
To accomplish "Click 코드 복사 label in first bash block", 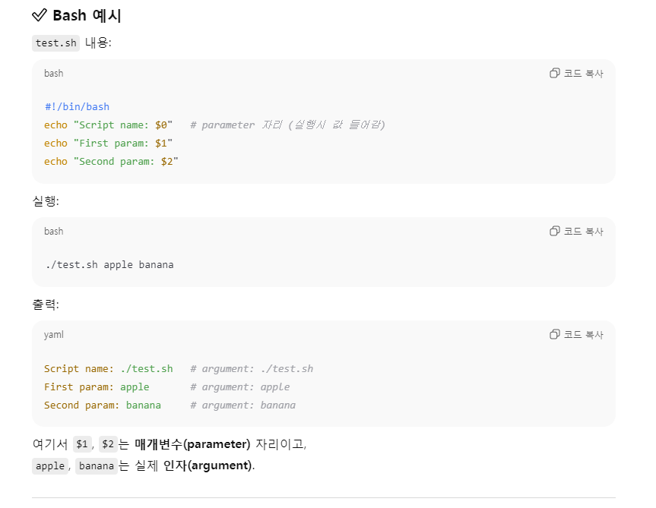I will point(583,74).
